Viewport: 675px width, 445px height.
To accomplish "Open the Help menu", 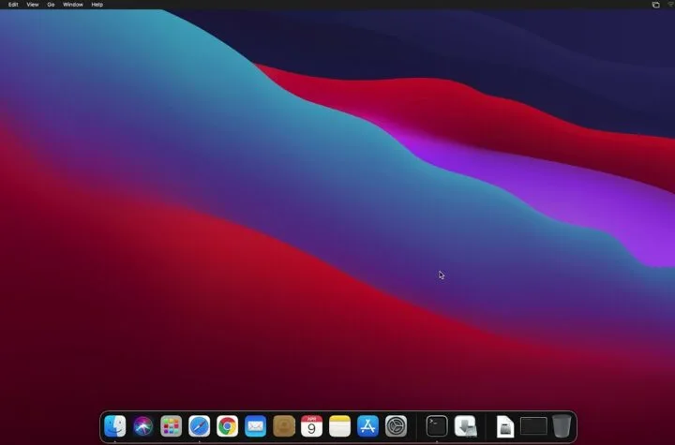I will [x=97, y=5].
